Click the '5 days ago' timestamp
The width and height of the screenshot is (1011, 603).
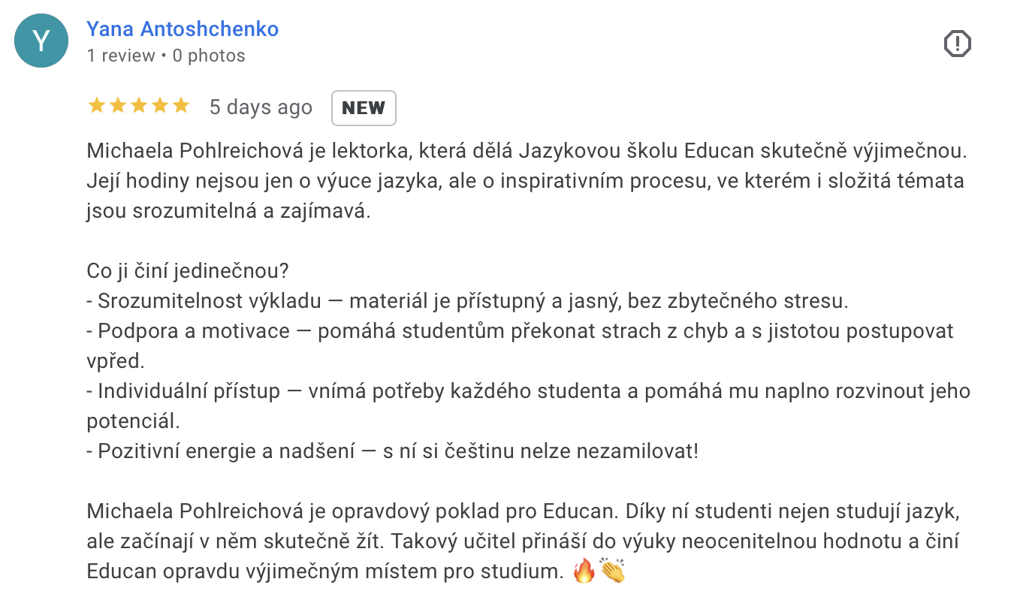click(x=261, y=107)
